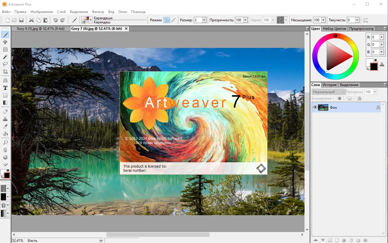Click the Open file folder icon
This screenshot has height=243, width=388.
14,20
